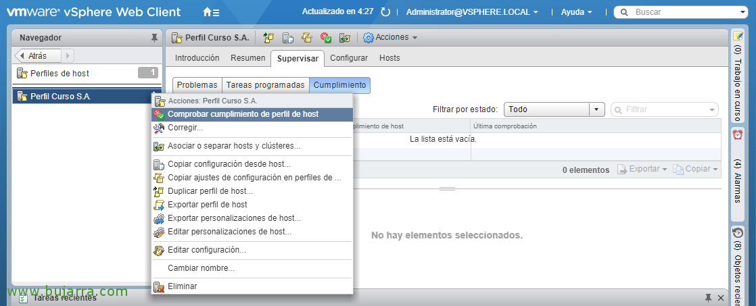The width and height of the screenshot is (756, 306).
Task: Open the Copiar dropdown
Action: [x=696, y=169]
